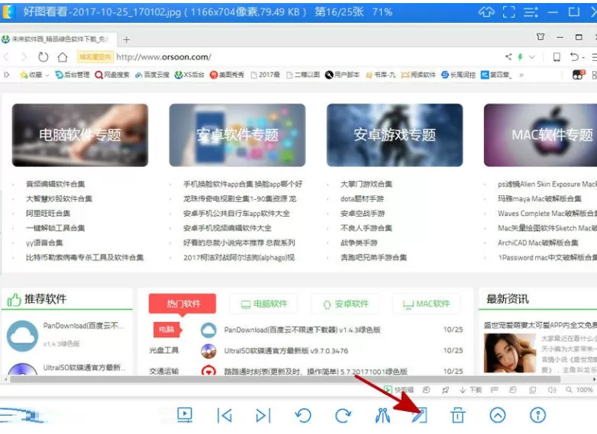The height and width of the screenshot is (434, 597).
Task: Open the XS后台 bookmark
Action: tap(189, 75)
